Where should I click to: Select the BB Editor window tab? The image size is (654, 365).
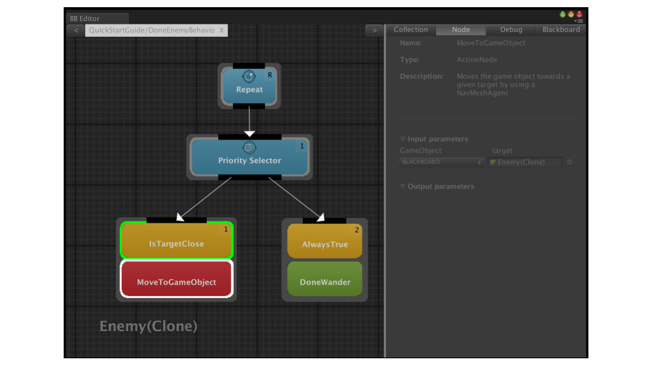pyautogui.click(x=97, y=19)
